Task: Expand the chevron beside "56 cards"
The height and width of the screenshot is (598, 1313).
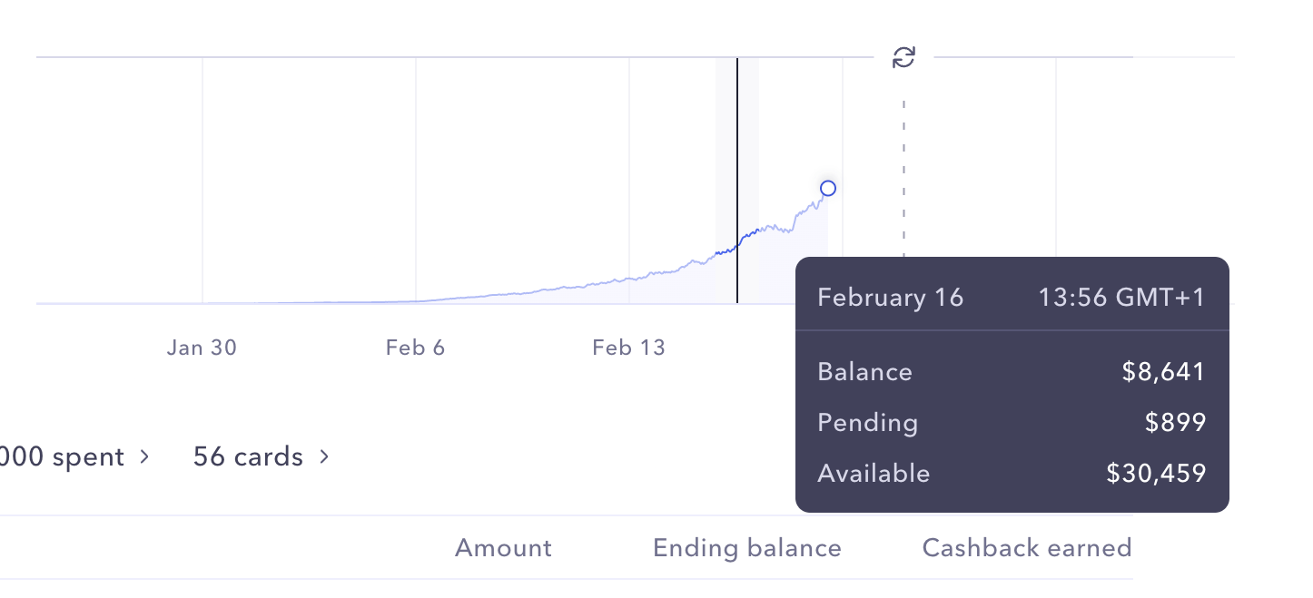Action: tap(324, 456)
